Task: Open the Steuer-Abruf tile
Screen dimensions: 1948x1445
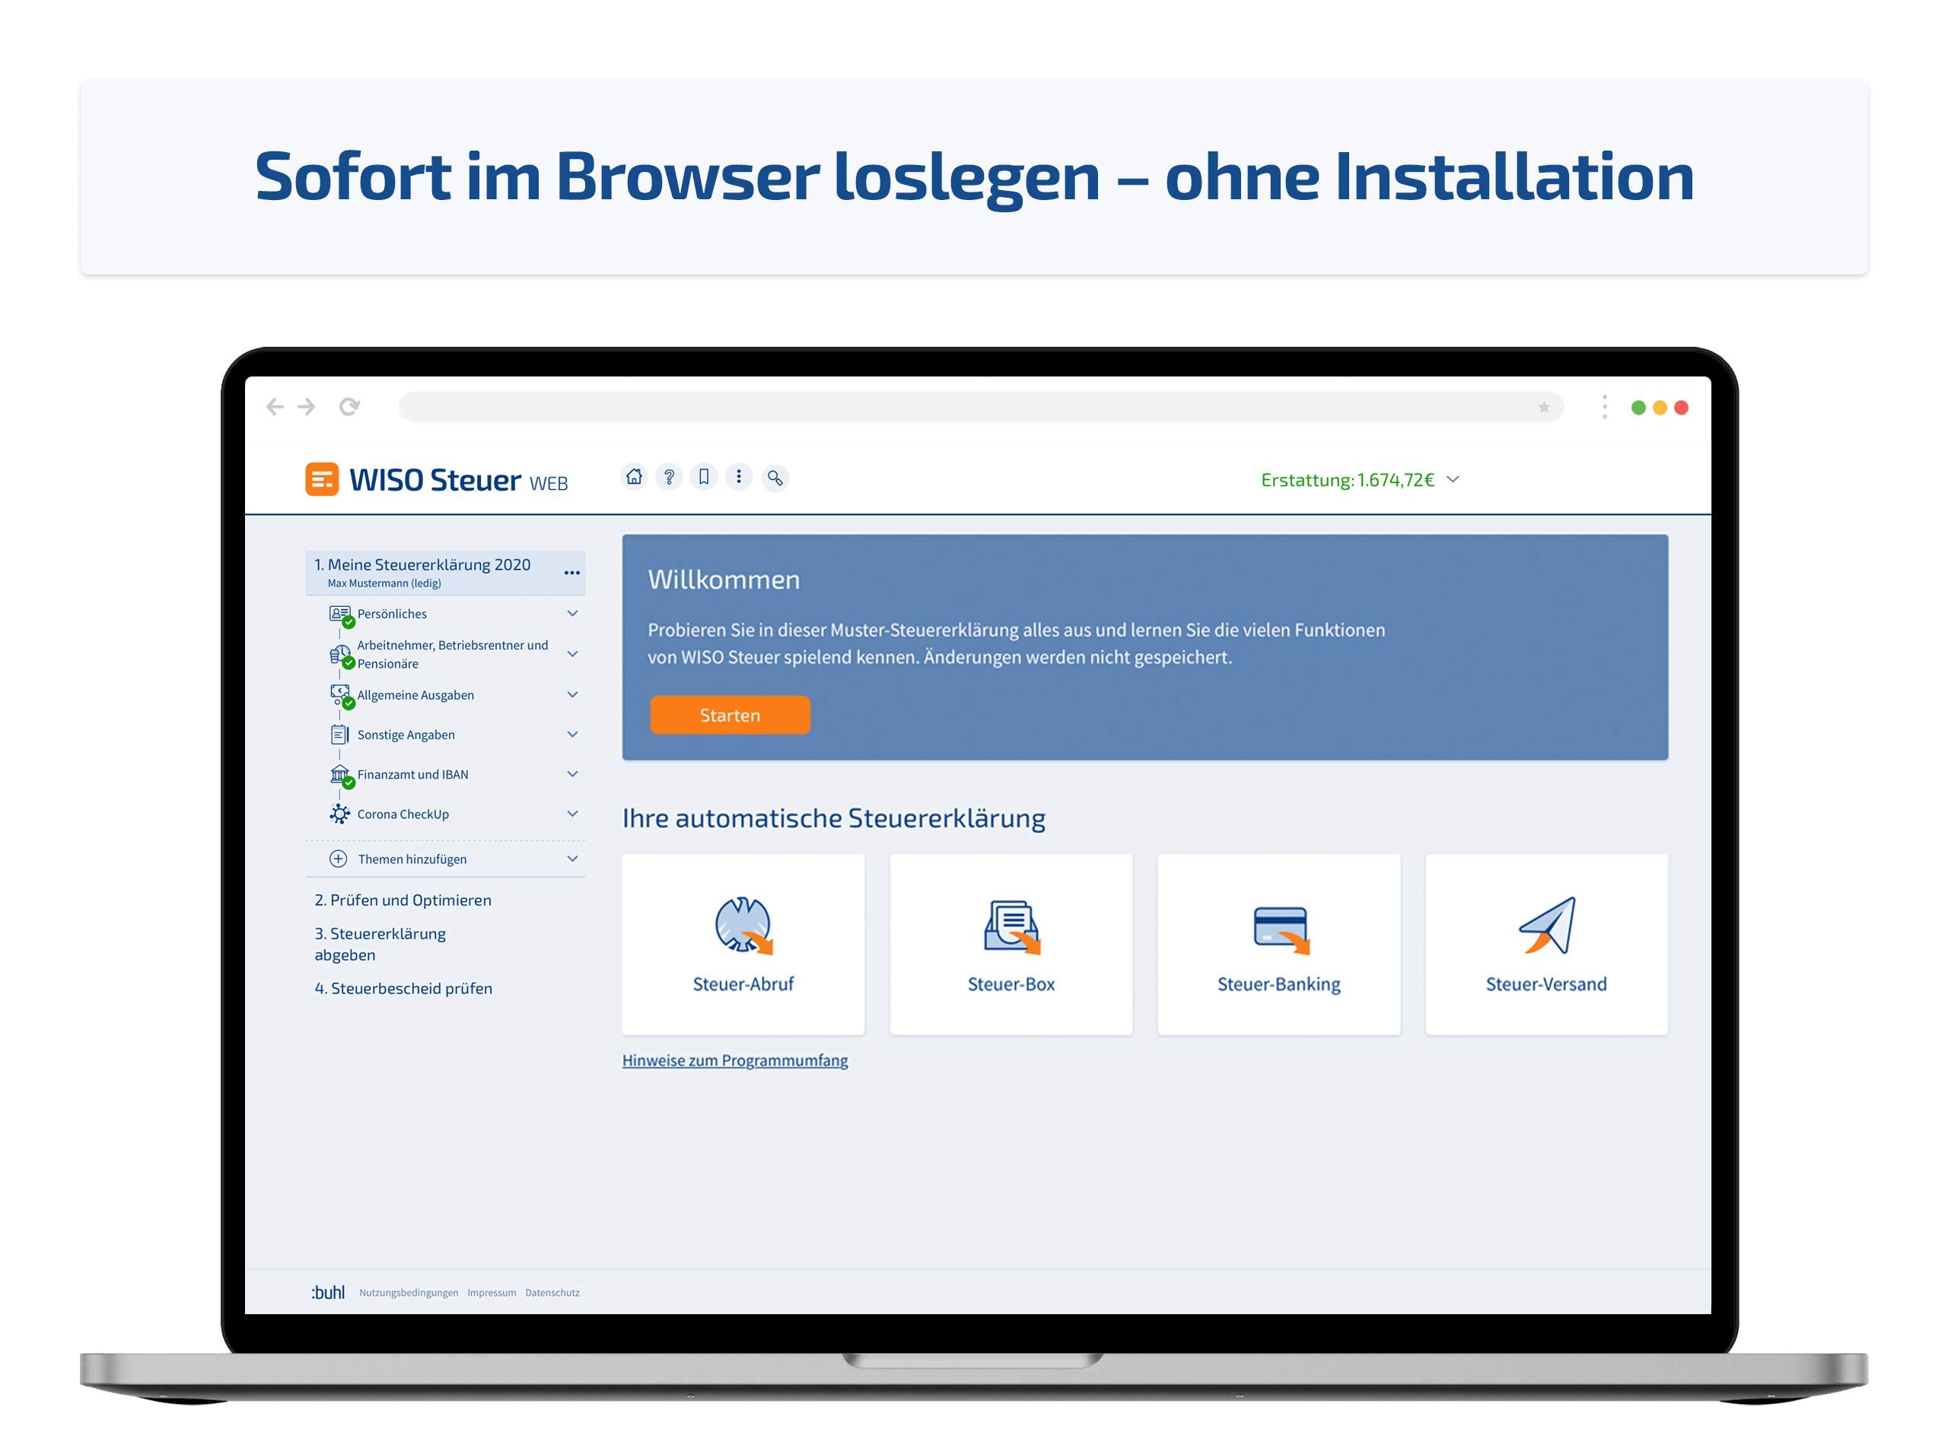Action: point(743,945)
